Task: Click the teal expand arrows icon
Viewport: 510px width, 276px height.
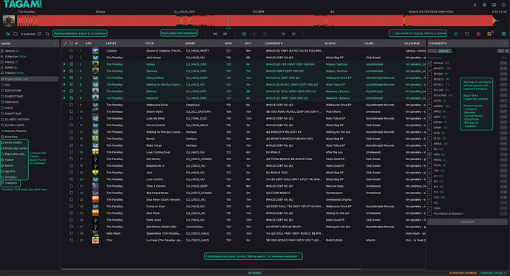Action: pos(456,34)
